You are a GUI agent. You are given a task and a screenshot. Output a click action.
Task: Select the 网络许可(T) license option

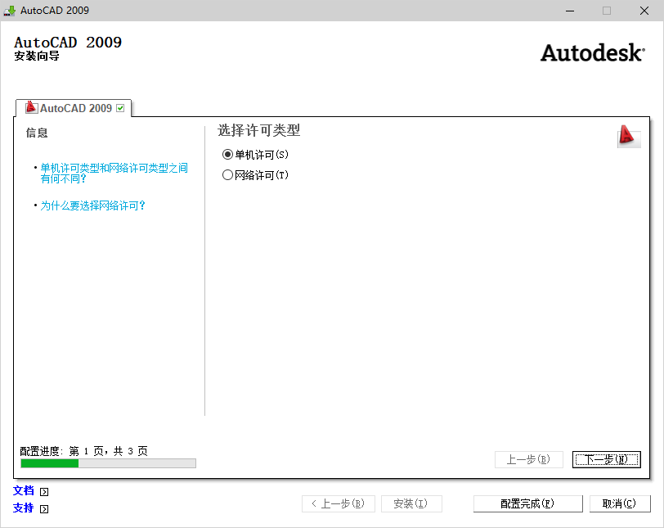point(227,174)
